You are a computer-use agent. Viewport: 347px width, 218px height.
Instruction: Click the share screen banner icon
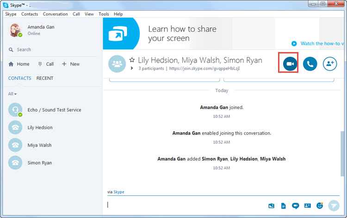tap(118, 34)
